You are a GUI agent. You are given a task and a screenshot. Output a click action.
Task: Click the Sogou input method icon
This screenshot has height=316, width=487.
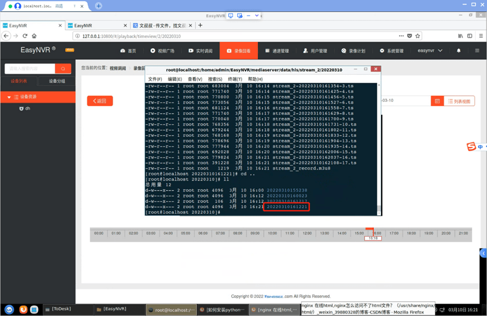(471, 146)
